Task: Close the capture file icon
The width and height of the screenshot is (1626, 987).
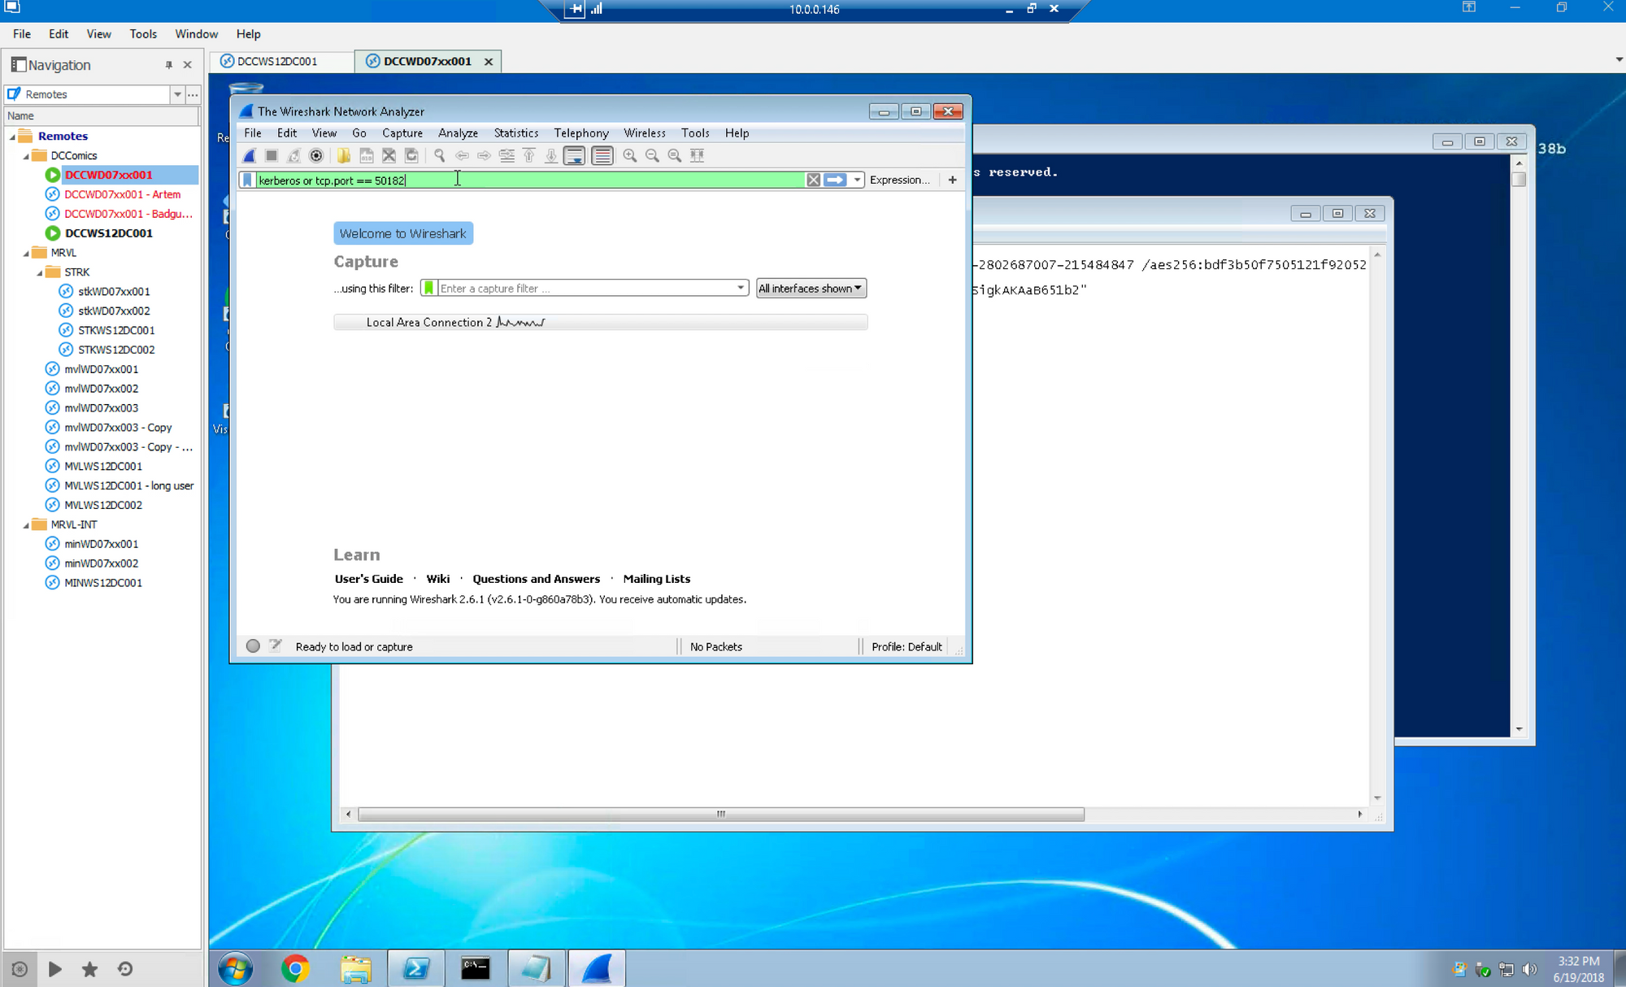Action: pyautogui.click(x=389, y=155)
